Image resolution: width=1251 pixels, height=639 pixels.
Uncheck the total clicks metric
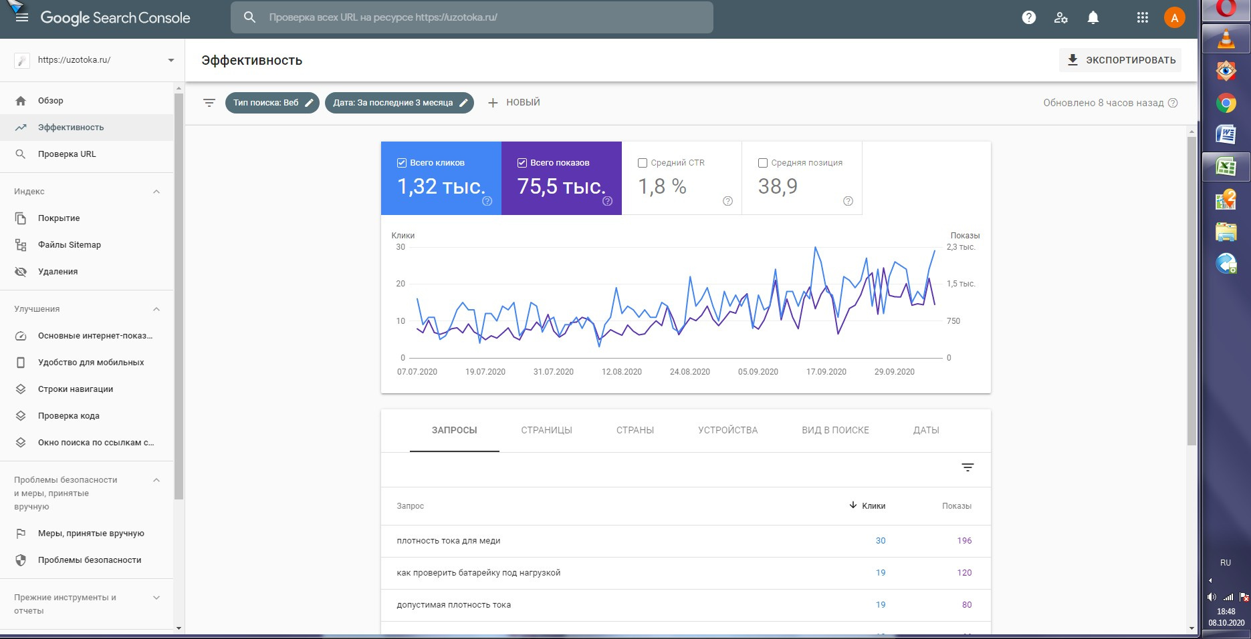pos(402,163)
